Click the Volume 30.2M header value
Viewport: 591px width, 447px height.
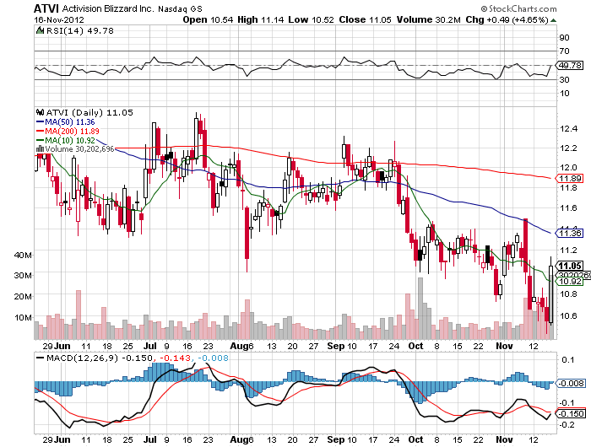pyautogui.click(x=428, y=19)
